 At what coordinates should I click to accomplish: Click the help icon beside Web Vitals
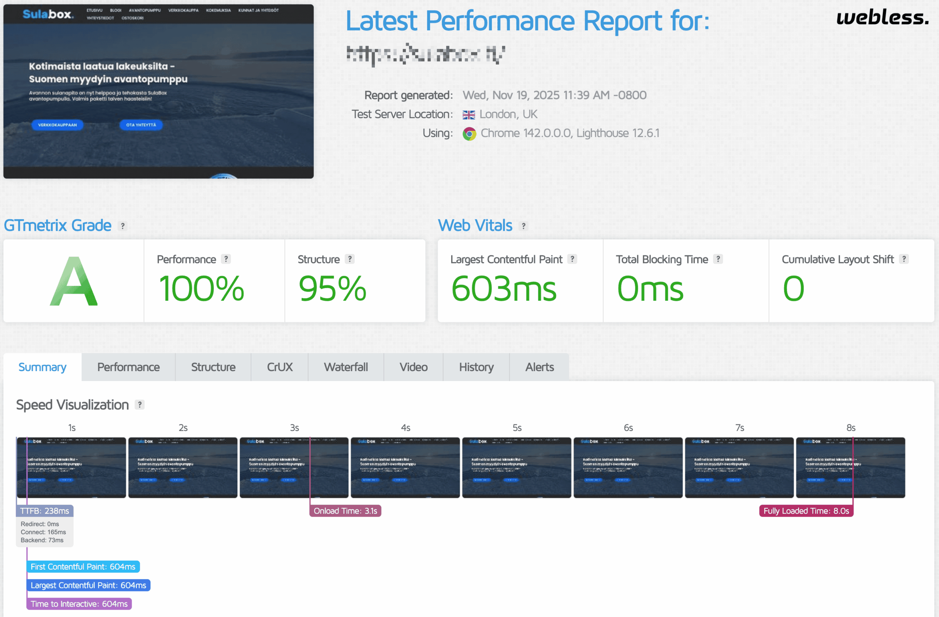click(523, 226)
